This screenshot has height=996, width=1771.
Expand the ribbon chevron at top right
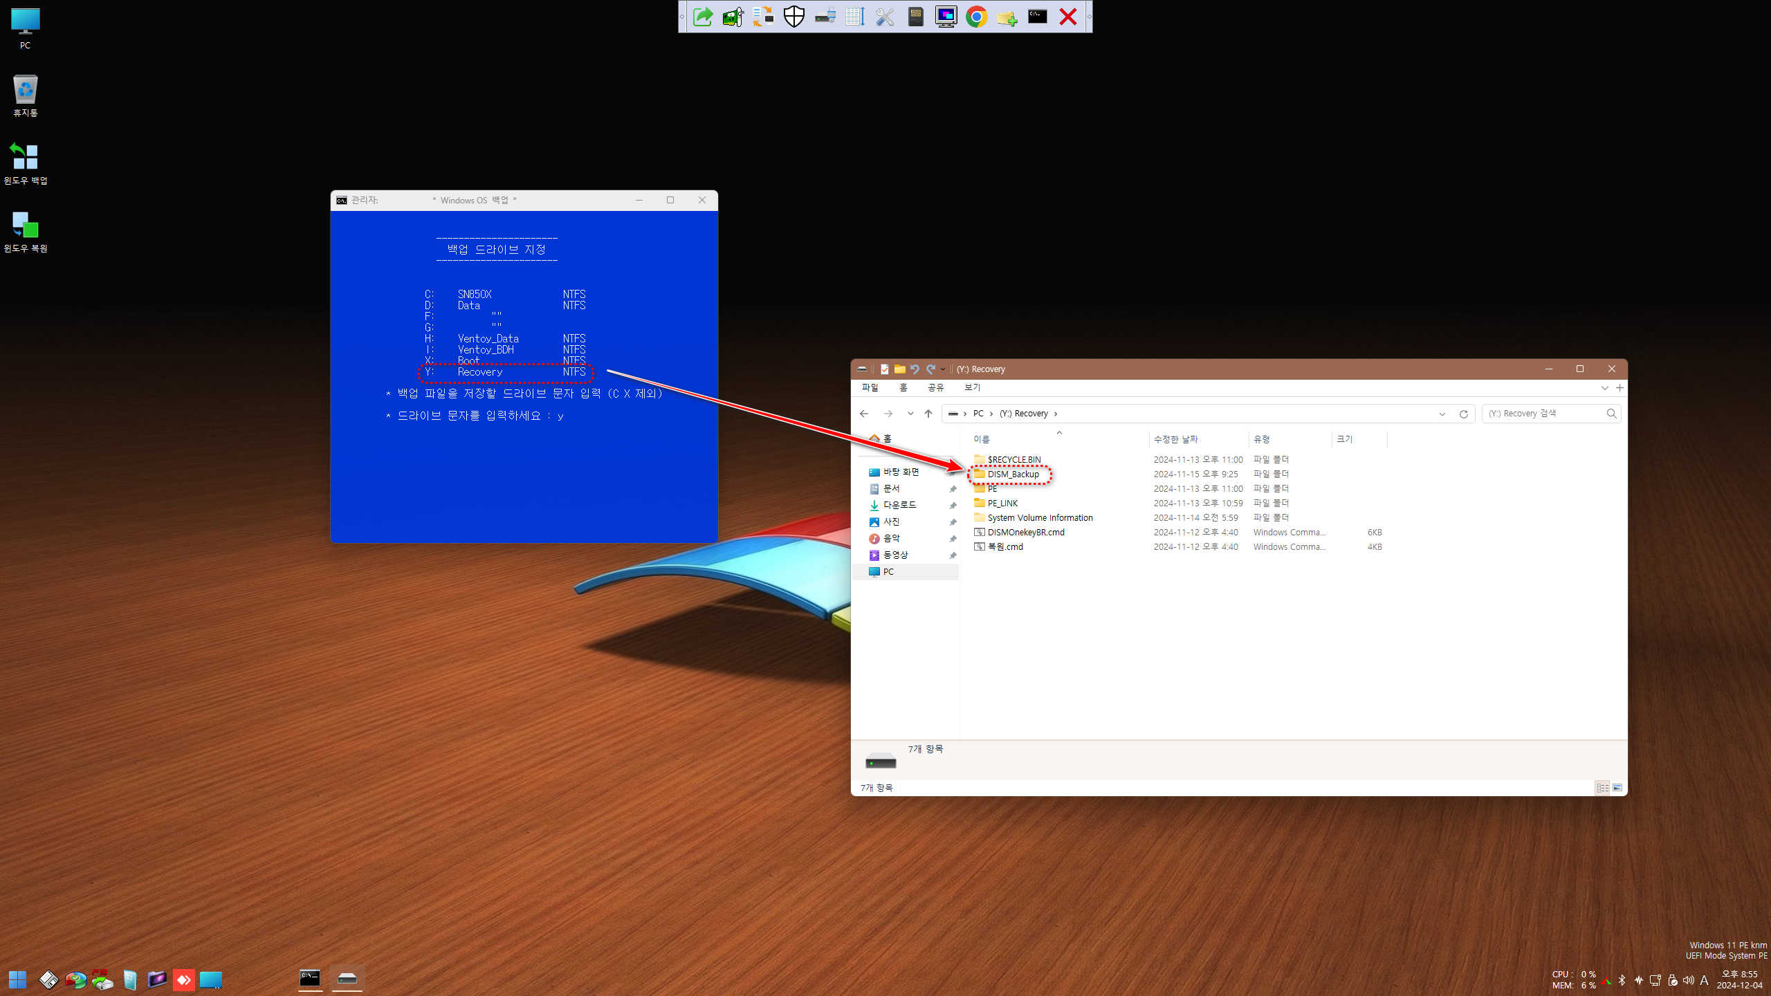(x=1605, y=388)
